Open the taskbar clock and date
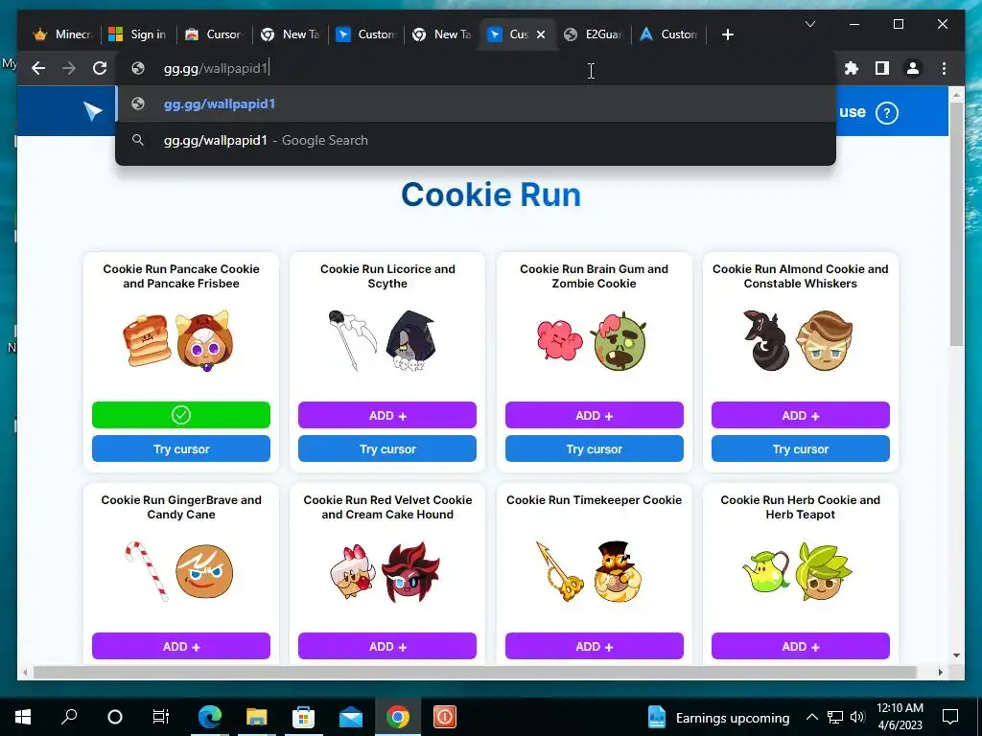 point(900,717)
